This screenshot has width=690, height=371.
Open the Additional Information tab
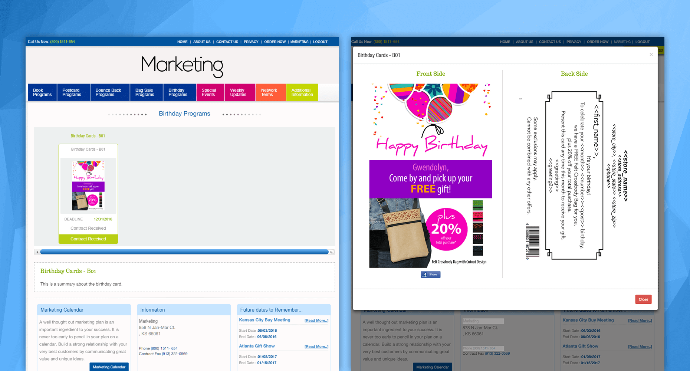pyautogui.click(x=302, y=92)
